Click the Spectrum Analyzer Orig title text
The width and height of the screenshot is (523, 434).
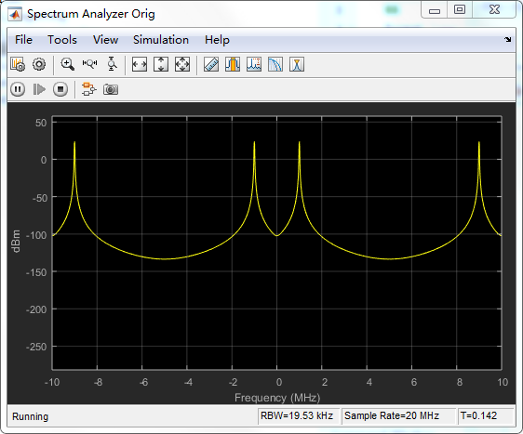tap(91, 14)
